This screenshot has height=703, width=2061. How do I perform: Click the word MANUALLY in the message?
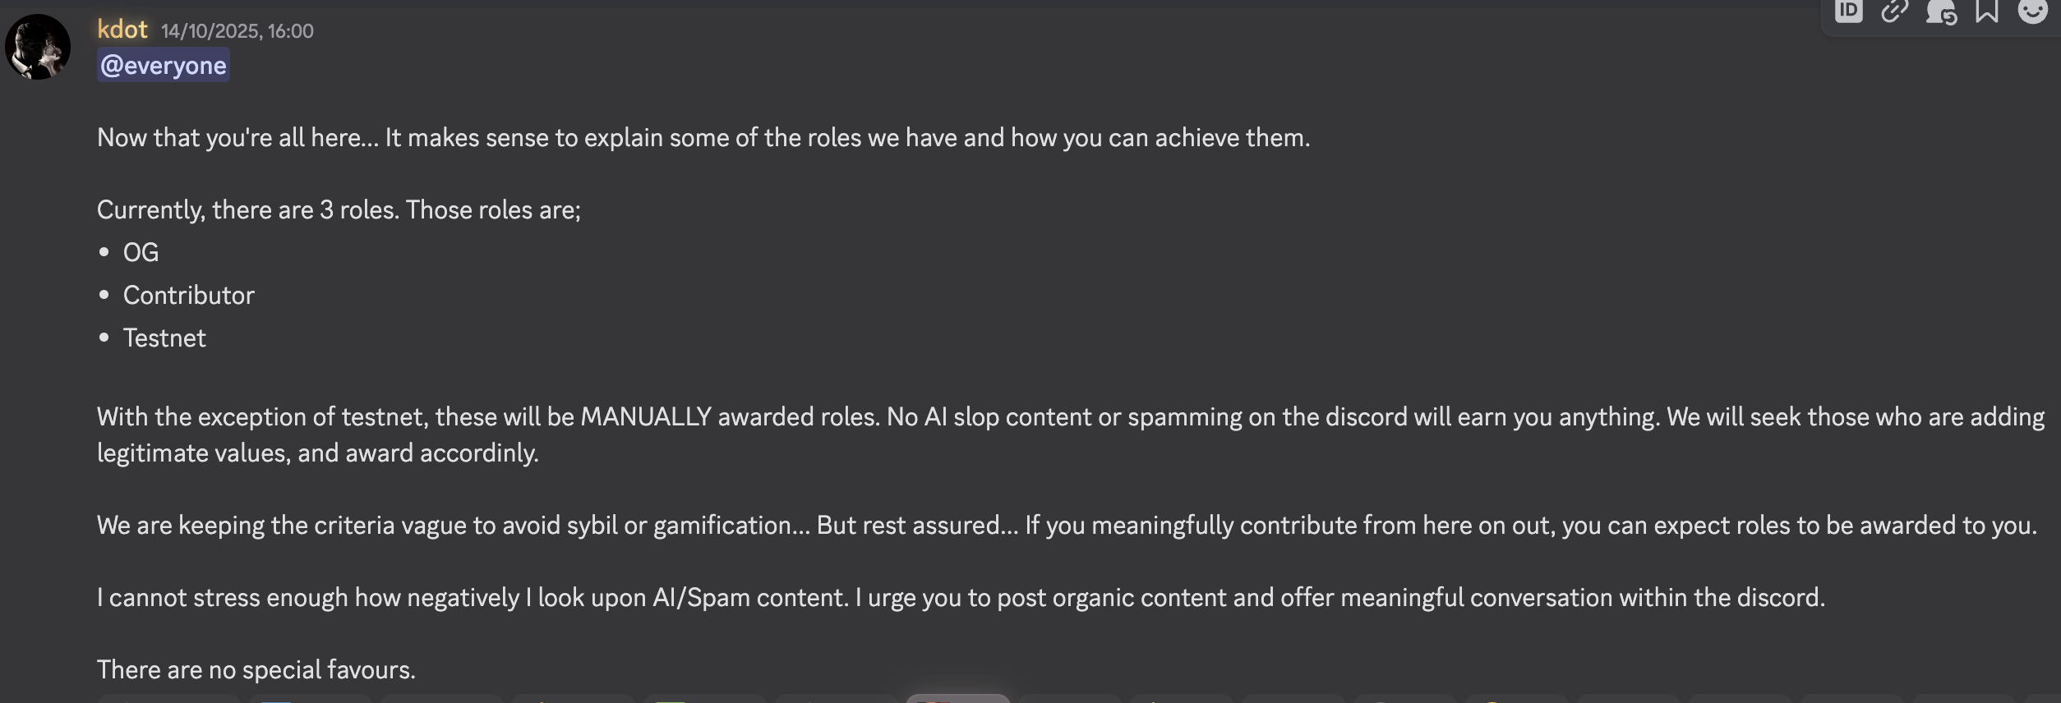[x=646, y=416]
